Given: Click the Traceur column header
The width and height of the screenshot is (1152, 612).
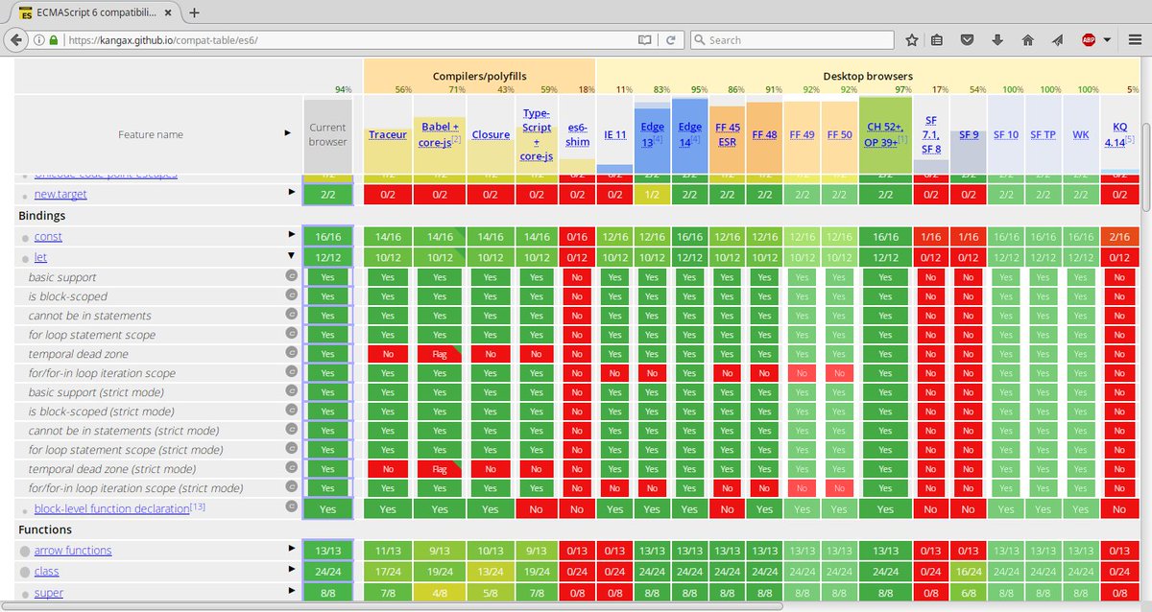Looking at the screenshot, I should pos(388,134).
